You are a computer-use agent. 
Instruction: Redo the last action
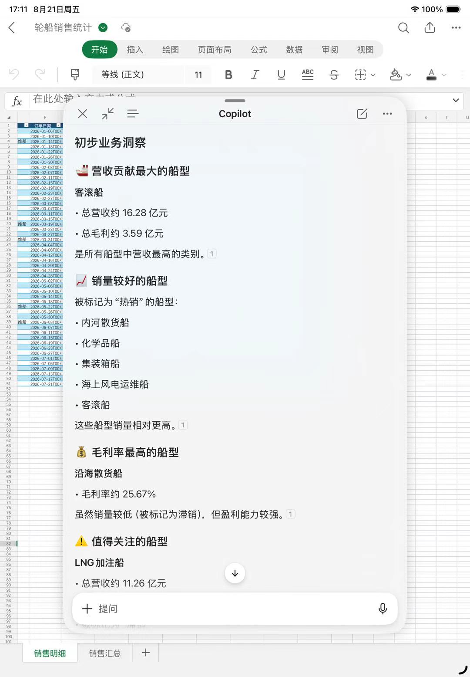pos(40,74)
